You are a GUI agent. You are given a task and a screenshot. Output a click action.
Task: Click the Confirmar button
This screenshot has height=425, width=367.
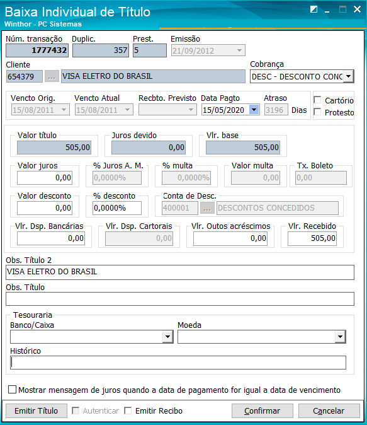coord(263,411)
